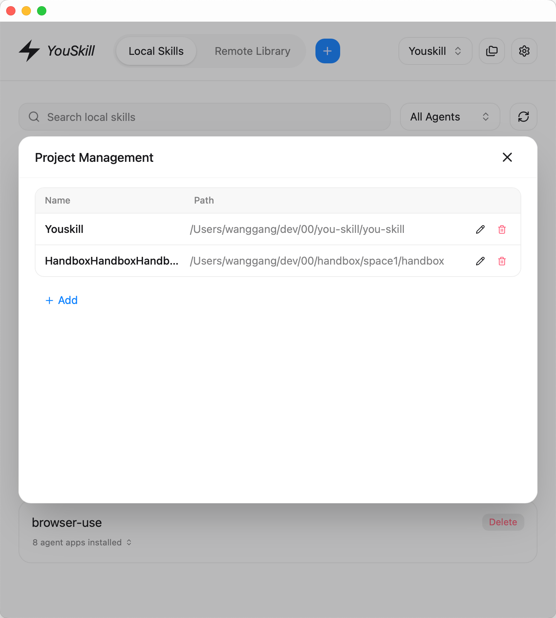This screenshot has height=618, width=556.
Task: Click the Add project link
Action: pos(62,300)
